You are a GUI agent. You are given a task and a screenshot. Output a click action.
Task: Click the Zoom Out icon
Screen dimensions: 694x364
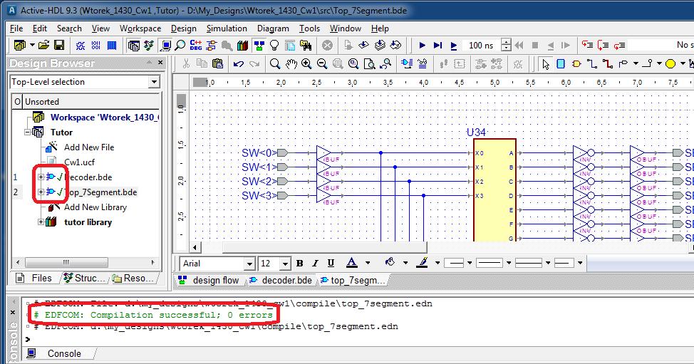322,64
